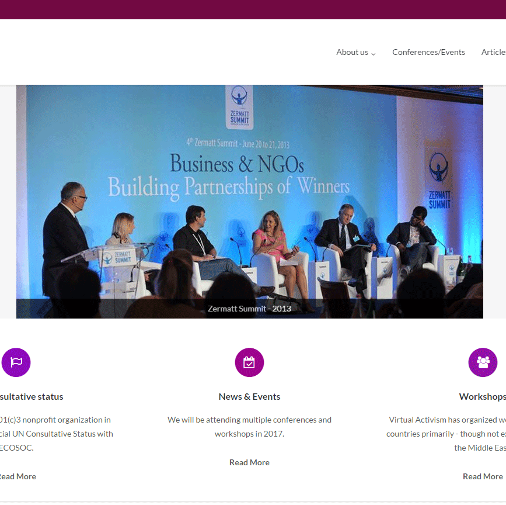Click the 'Zermatt Summit - 2013' slide caption
The width and height of the screenshot is (506, 505).
pyautogui.click(x=249, y=309)
